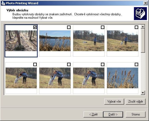Click the scrollbar up arrow
The image size is (149, 121).
point(143,27)
